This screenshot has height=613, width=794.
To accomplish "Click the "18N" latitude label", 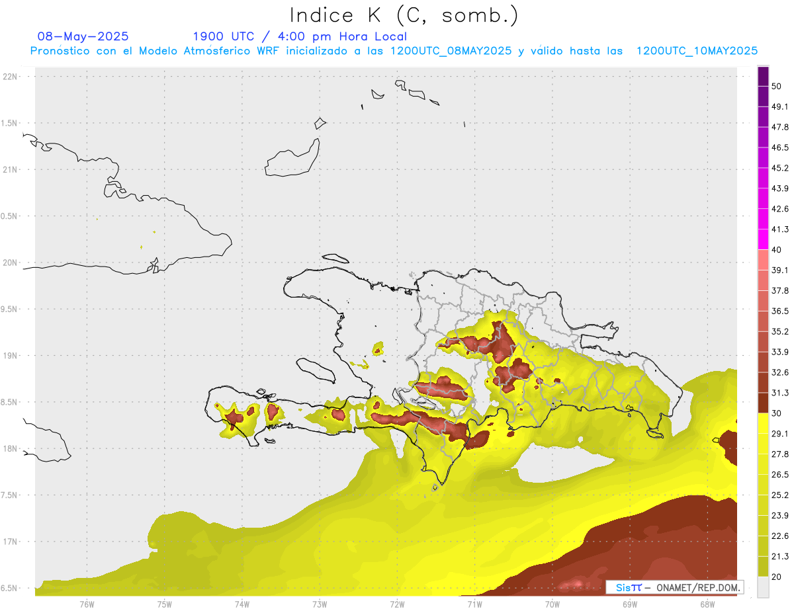I will 10,449.
